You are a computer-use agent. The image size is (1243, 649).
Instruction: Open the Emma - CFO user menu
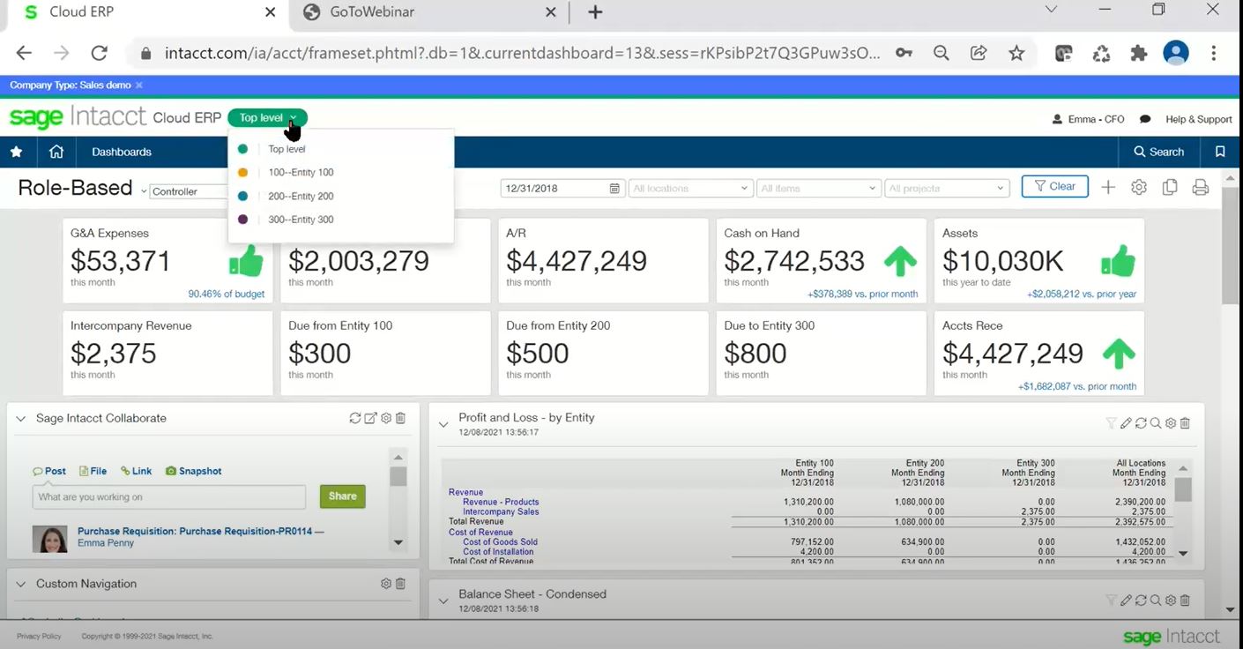(1089, 119)
